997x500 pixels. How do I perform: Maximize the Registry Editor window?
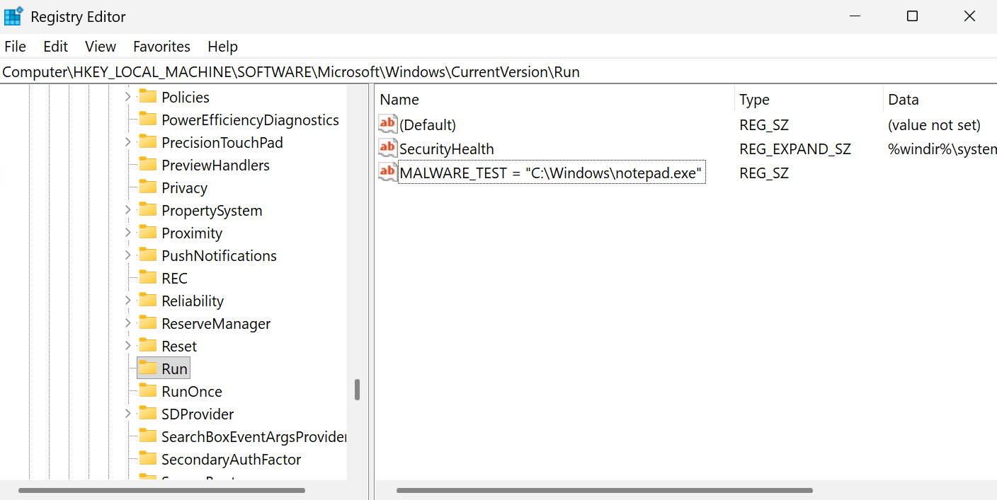[x=912, y=16]
